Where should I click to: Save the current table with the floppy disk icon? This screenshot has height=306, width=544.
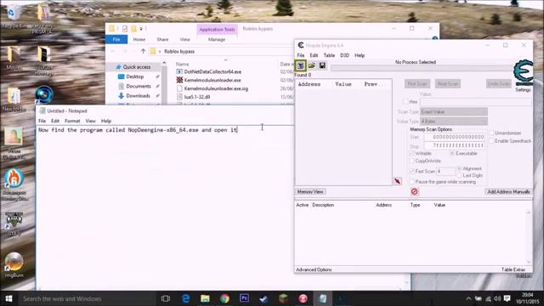pyautogui.click(x=322, y=65)
